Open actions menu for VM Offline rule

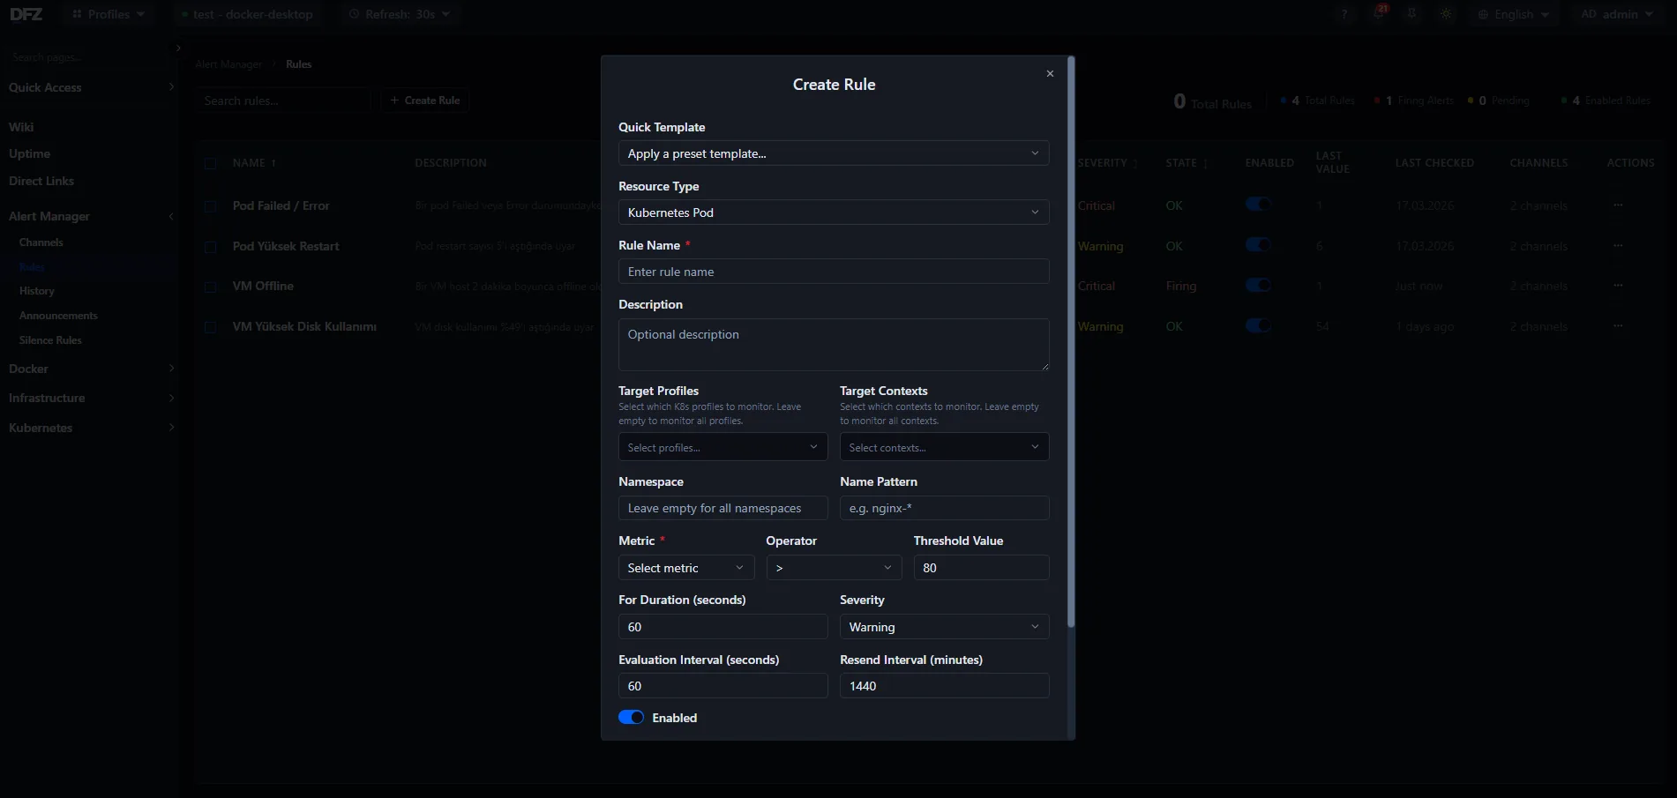coord(1619,286)
